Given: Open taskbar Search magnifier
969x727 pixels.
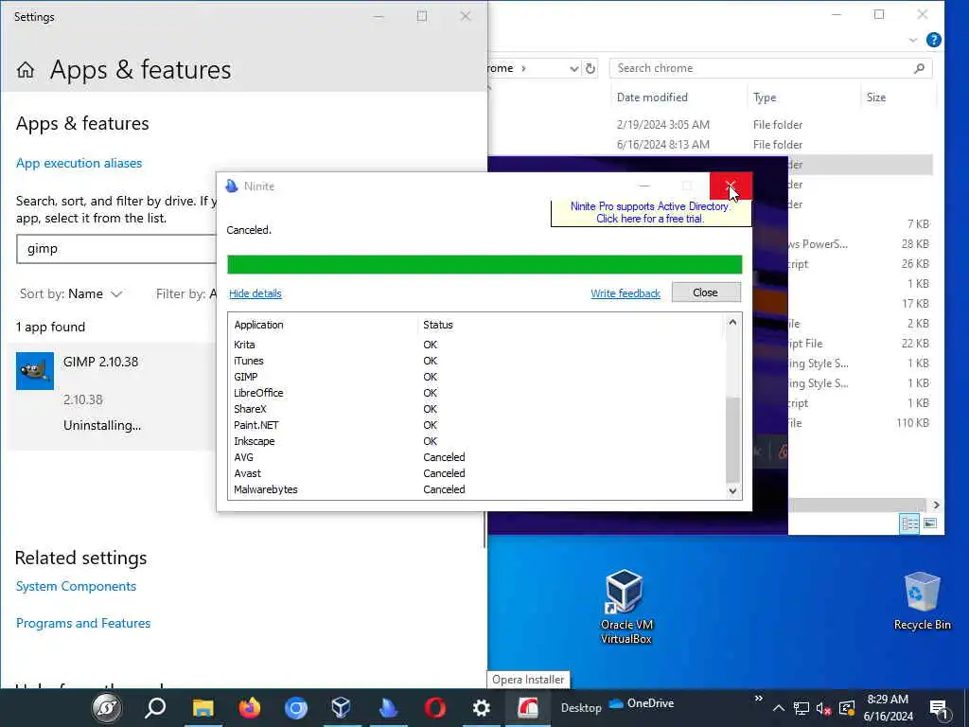Looking at the screenshot, I should [154, 708].
